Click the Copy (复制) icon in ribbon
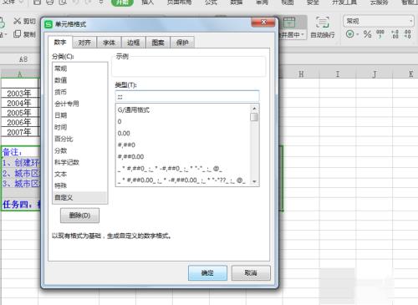 click(17, 34)
